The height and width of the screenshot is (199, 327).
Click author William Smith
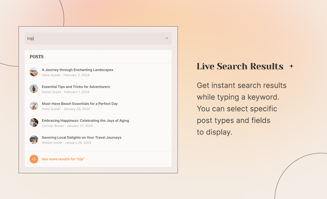click(52, 143)
